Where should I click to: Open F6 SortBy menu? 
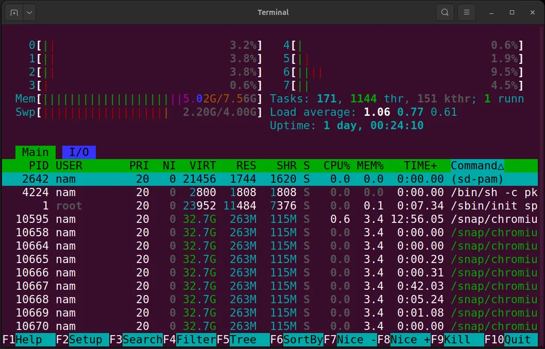click(x=297, y=340)
